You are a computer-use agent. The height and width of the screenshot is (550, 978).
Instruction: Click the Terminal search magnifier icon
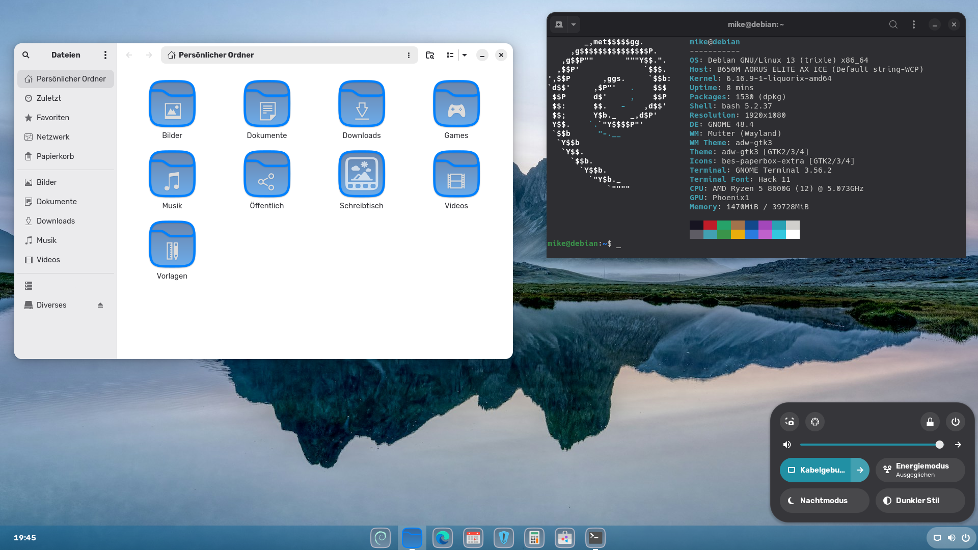pos(893,24)
